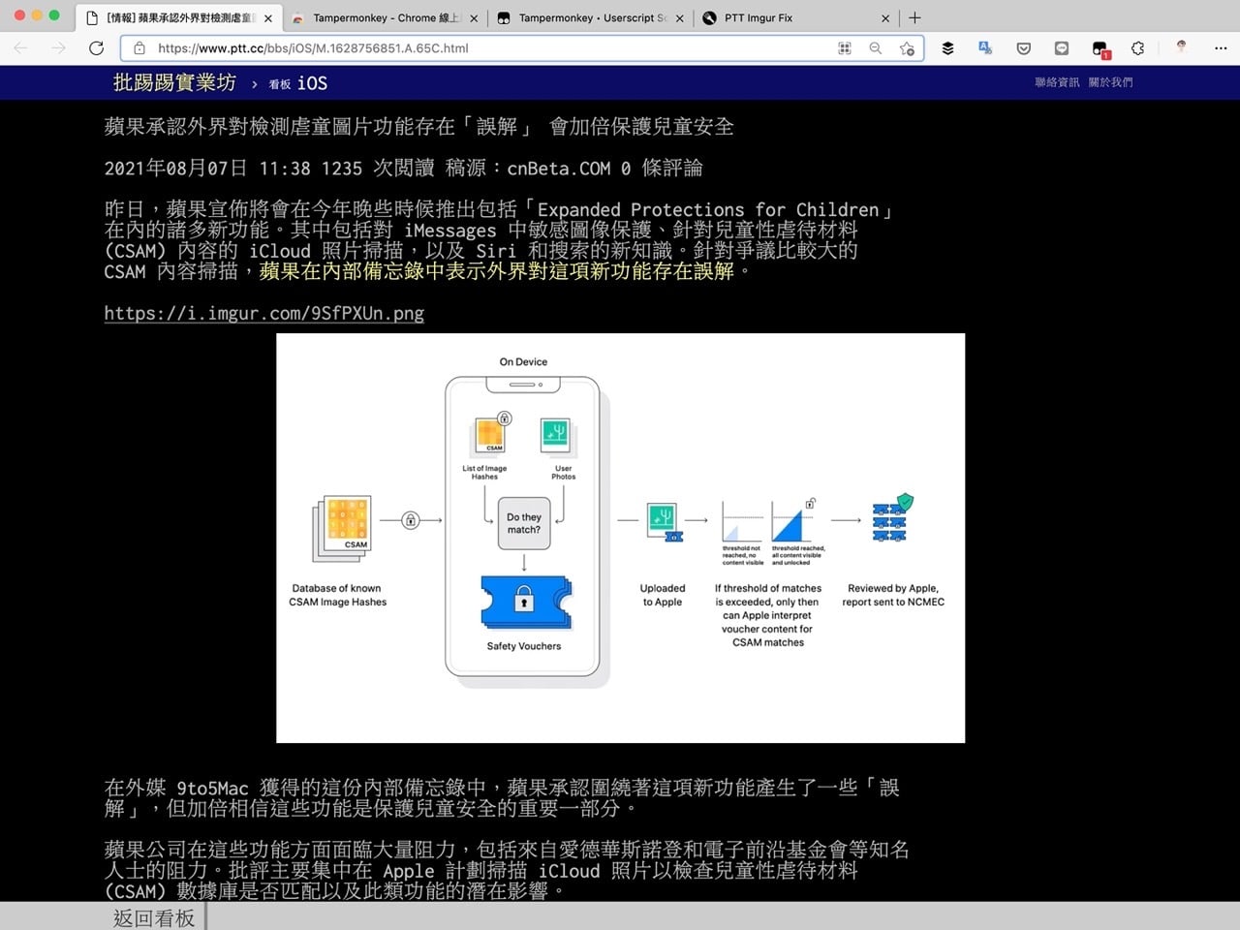The height and width of the screenshot is (930, 1240).
Task: Click 返回看板 button at bottom
Action: click(154, 917)
